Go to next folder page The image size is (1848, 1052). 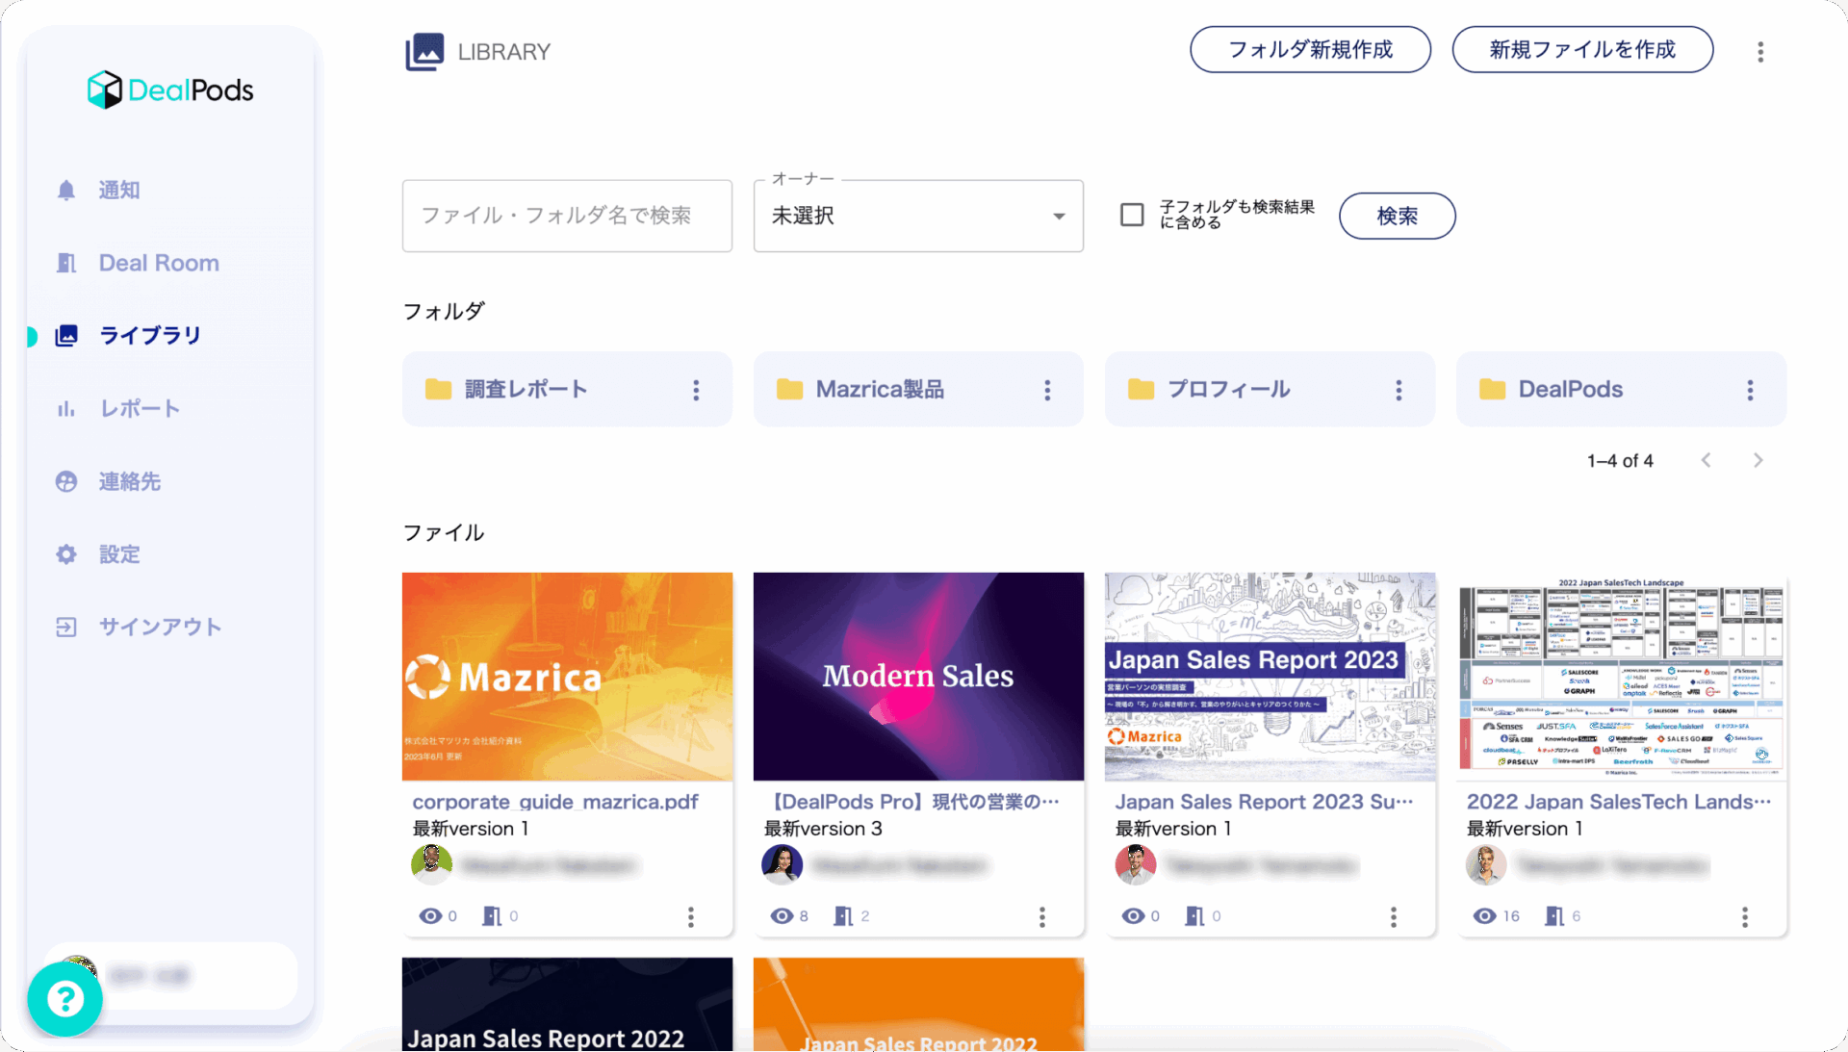[x=1758, y=461]
